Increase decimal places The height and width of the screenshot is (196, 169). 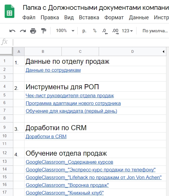click(115, 31)
